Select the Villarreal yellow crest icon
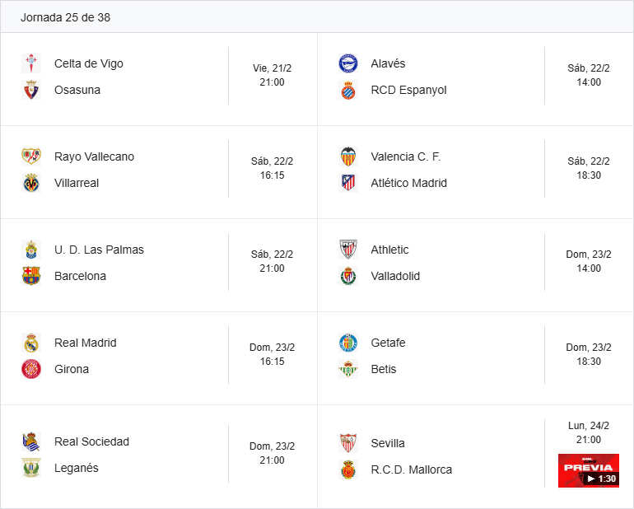 (x=31, y=183)
